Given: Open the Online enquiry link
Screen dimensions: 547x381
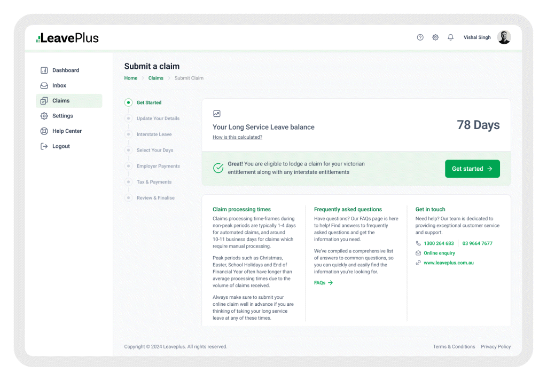Looking at the screenshot, I should [x=439, y=253].
